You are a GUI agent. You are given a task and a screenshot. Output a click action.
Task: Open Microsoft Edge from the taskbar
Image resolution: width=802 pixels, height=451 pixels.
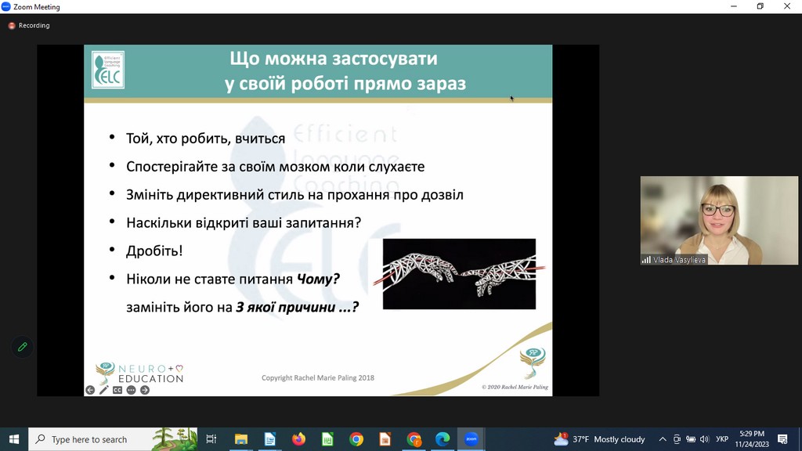[443, 439]
